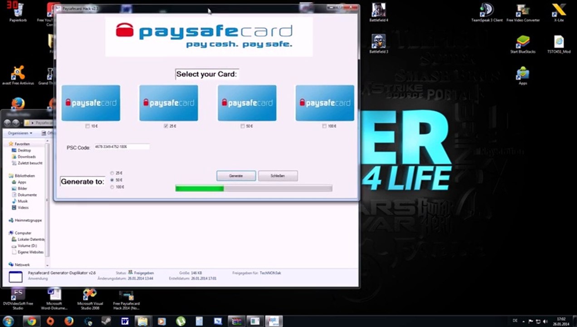
Task: Click the 100 € paysafecard thumbnail
Action: [325, 103]
